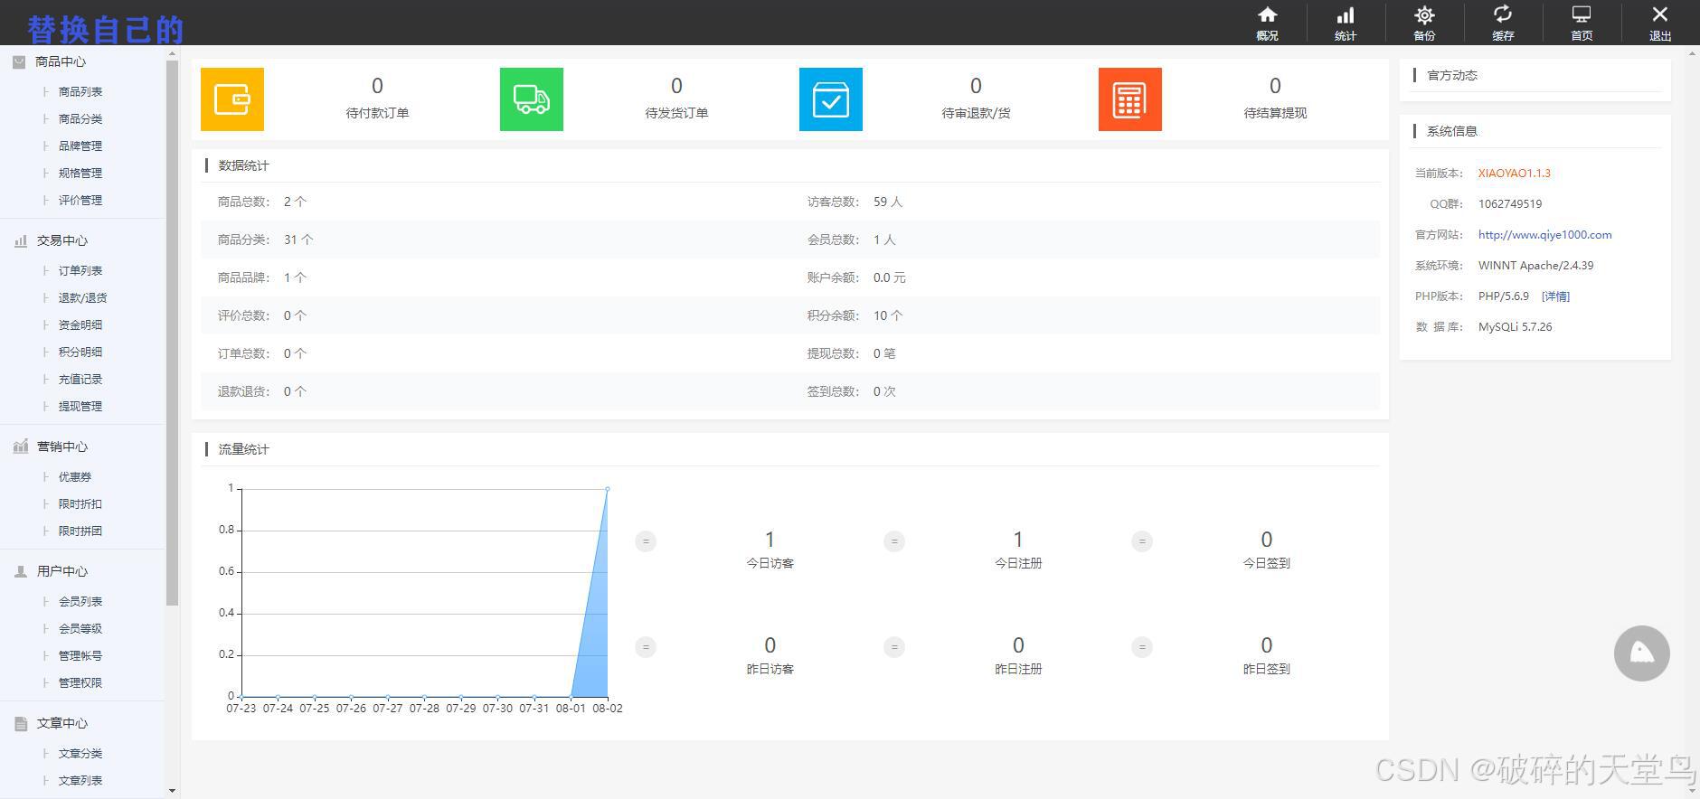Open 评价管理 in the sidebar
This screenshot has height=799, width=1700.
(80, 200)
